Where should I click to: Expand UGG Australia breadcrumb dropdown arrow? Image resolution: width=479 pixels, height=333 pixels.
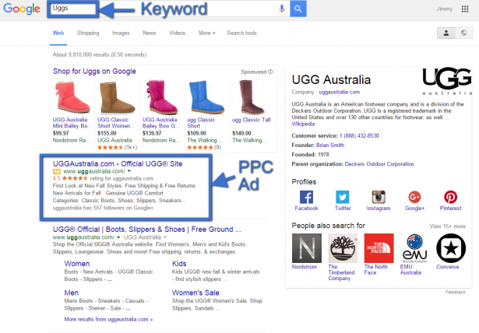click(165, 237)
